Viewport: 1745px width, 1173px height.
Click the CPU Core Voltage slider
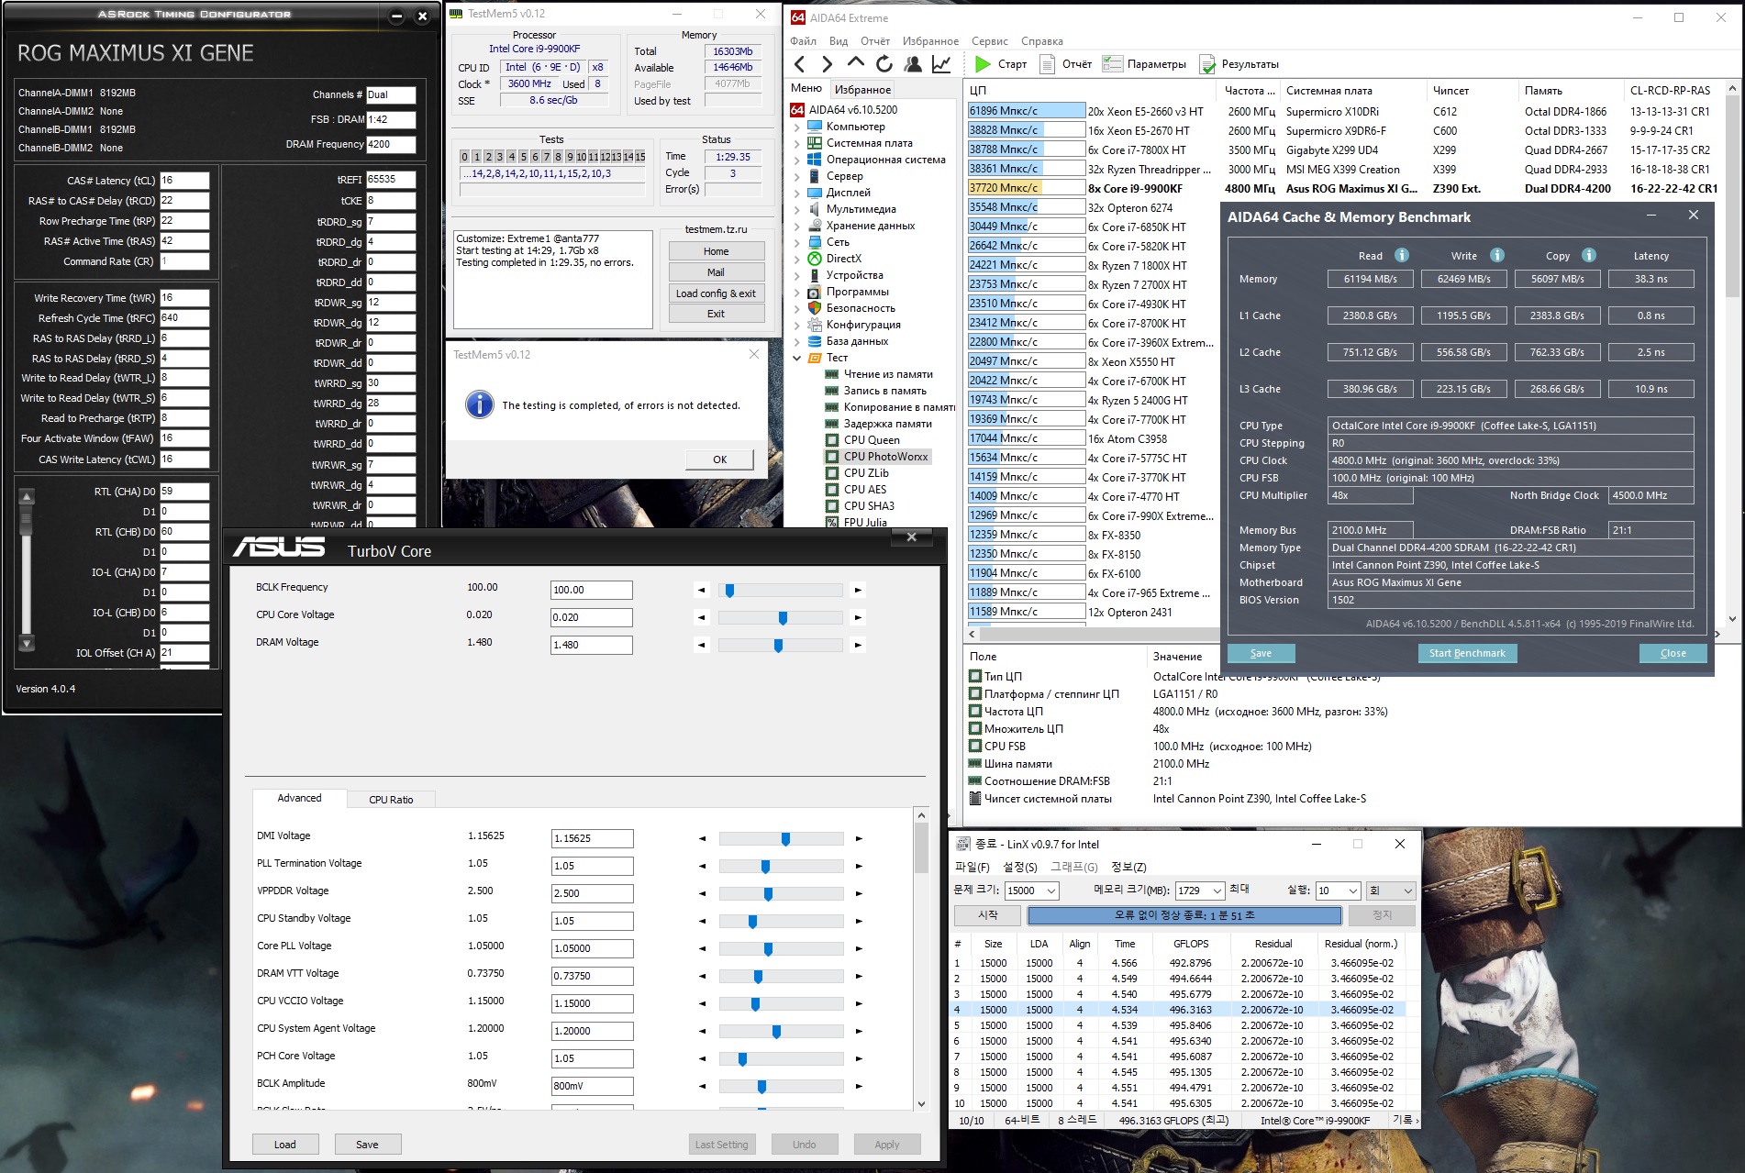tap(780, 617)
